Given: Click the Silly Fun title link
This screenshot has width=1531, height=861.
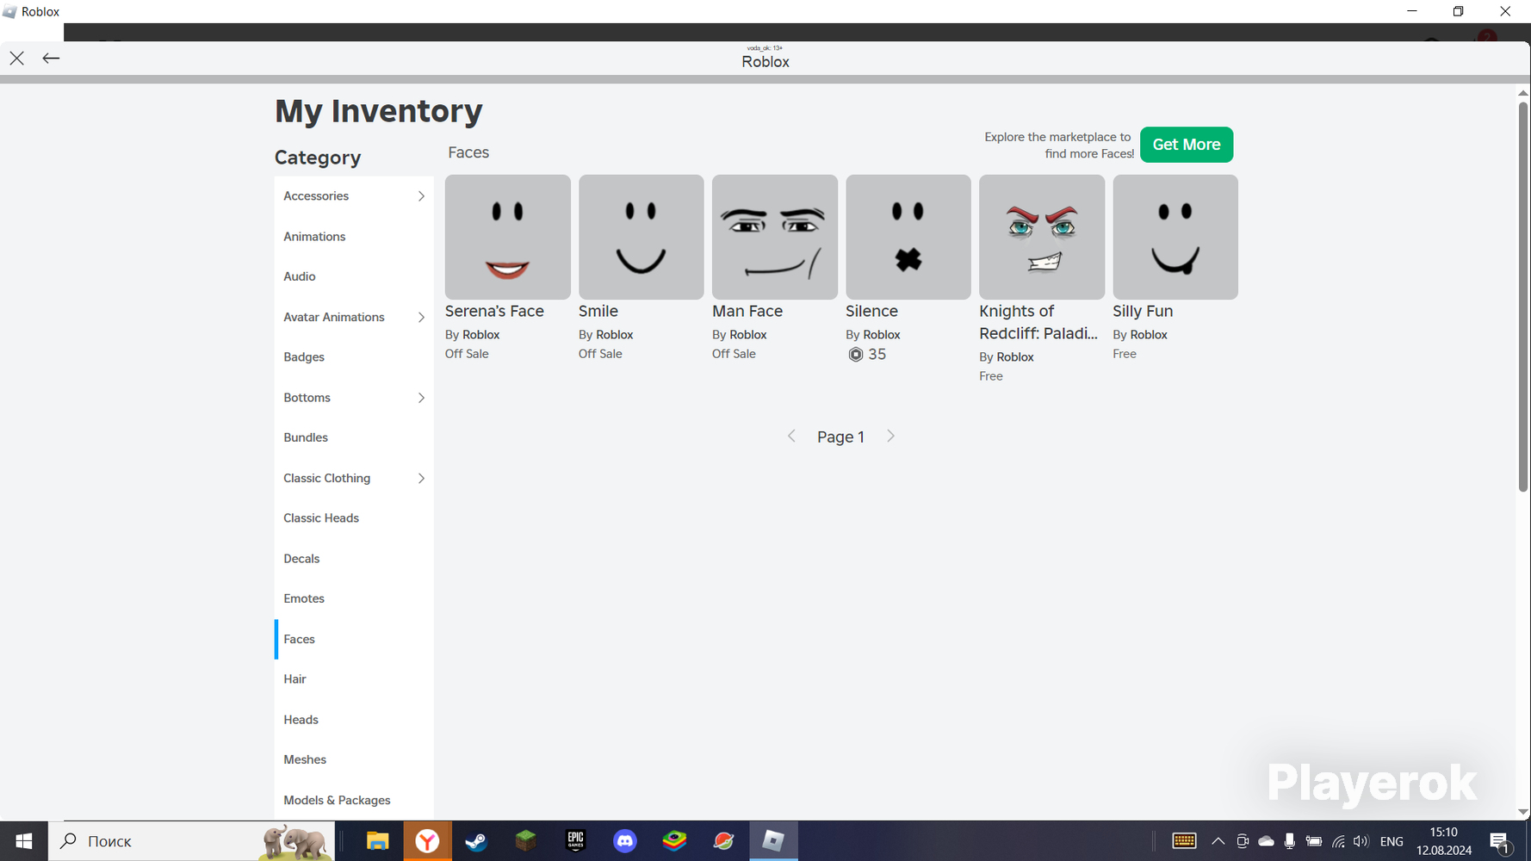Looking at the screenshot, I should tap(1143, 312).
